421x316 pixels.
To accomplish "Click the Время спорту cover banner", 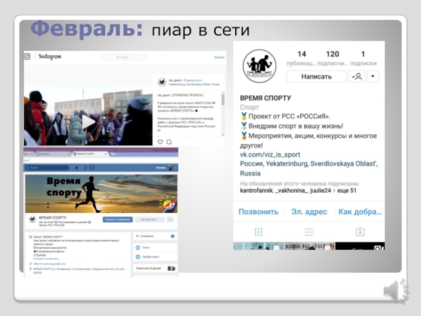I will click(101, 193).
